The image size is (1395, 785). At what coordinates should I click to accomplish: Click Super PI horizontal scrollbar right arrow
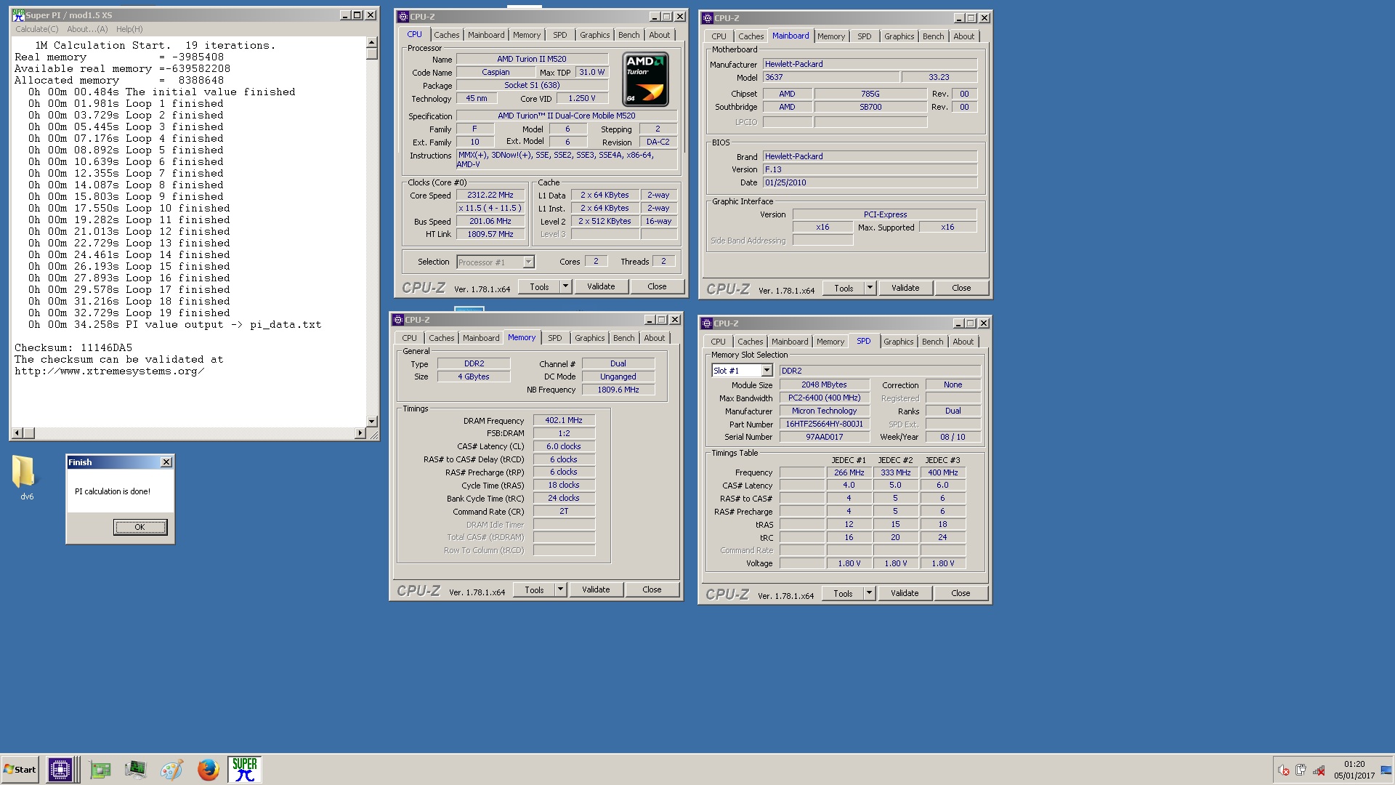360,433
